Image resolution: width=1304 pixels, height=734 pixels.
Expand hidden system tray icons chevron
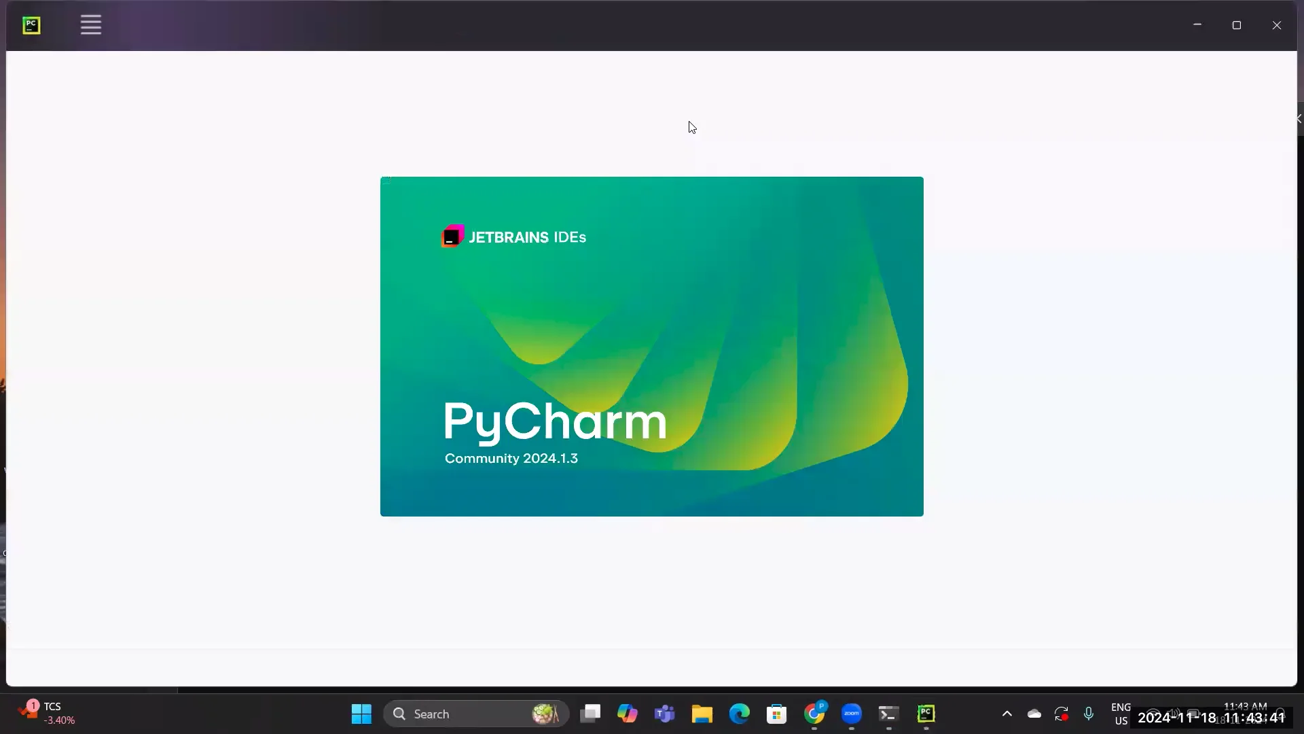coord(1007,714)
